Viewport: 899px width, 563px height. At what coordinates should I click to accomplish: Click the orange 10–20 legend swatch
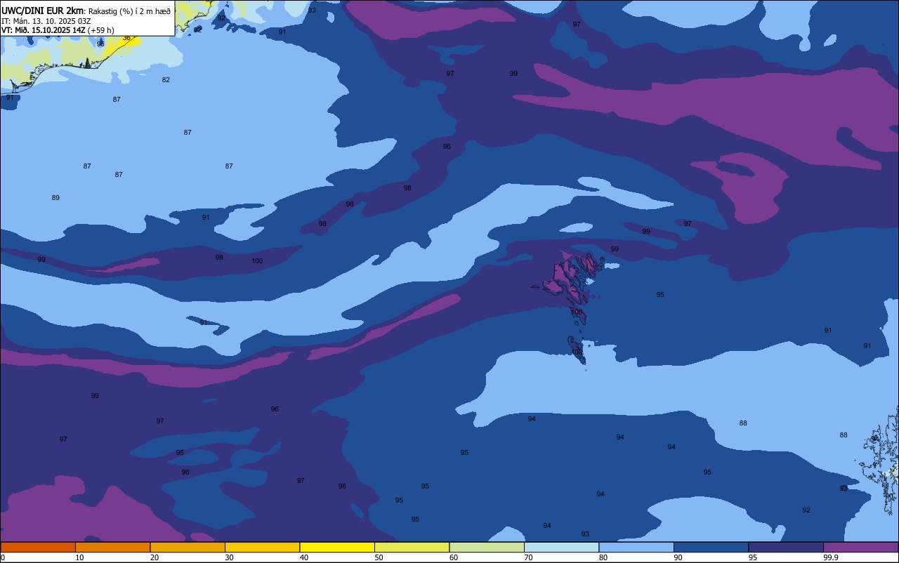click(x=112, y=547)
